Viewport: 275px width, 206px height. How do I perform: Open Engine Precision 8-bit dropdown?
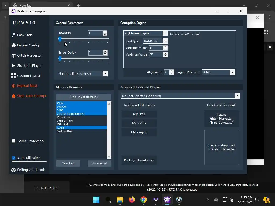232,72
